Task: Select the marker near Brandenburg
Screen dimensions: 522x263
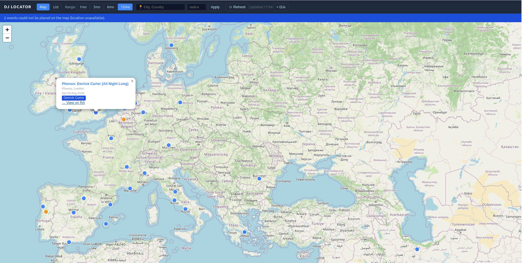Action: click(x=180, y=102)
